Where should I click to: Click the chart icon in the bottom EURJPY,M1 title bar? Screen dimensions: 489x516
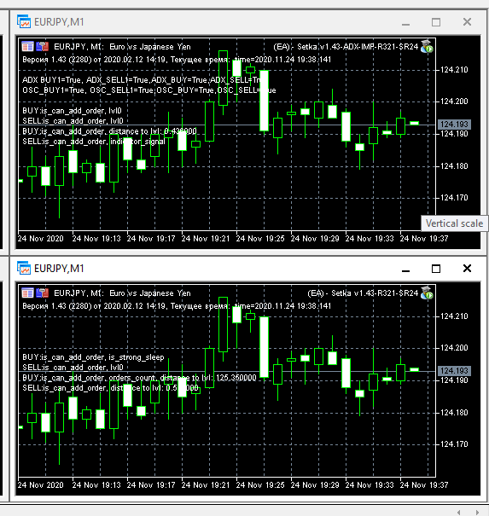click(x=24, y=268)
